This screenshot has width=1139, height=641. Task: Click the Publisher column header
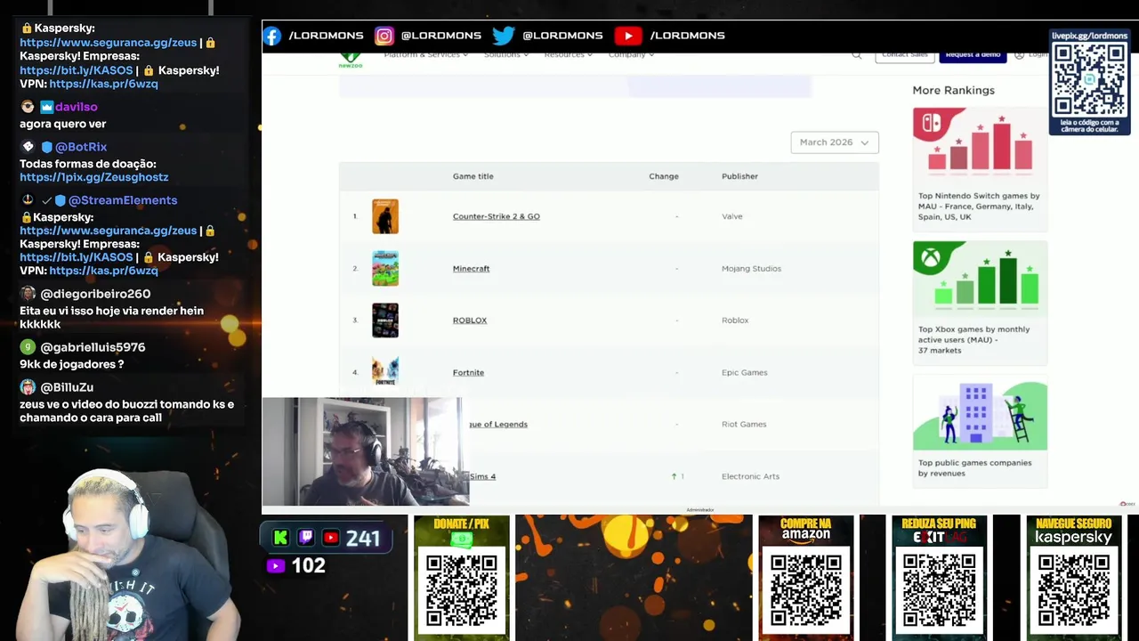coord(739,176)
